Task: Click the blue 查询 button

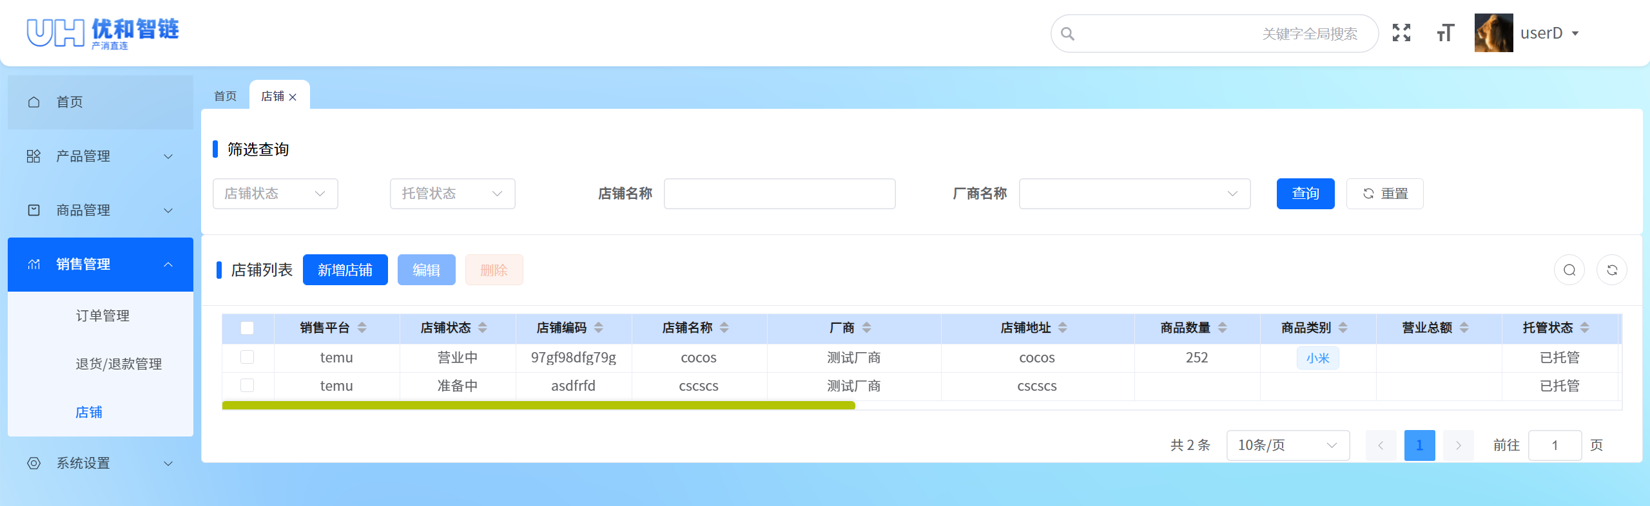Action: 1305,194
